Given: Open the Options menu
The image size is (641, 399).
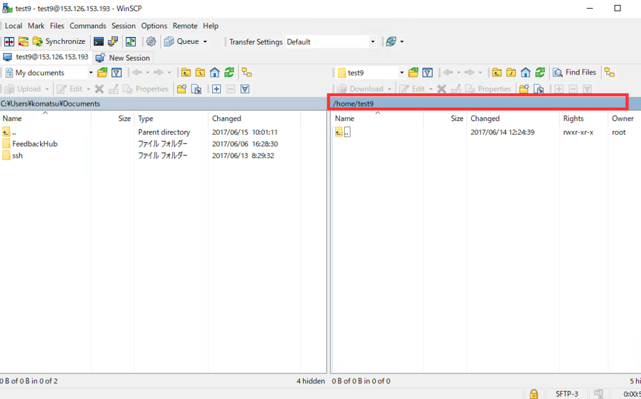Looking at the screenshot, I should (x=154, y=26).
